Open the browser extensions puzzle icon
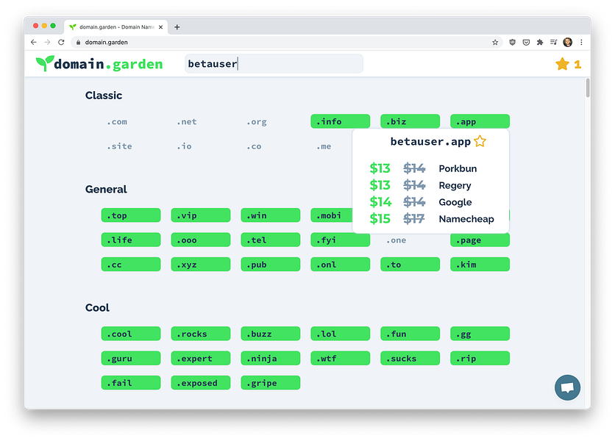Viewport: 615px width, 441px height. click(540, 43)
